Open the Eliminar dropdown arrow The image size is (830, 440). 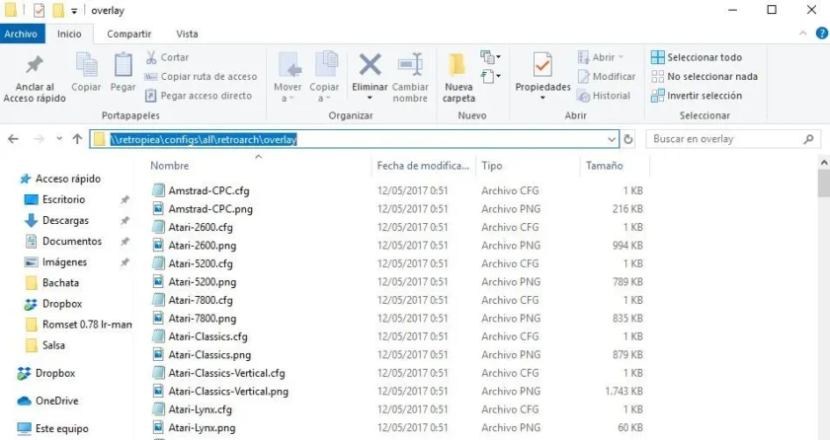(370, 99)
